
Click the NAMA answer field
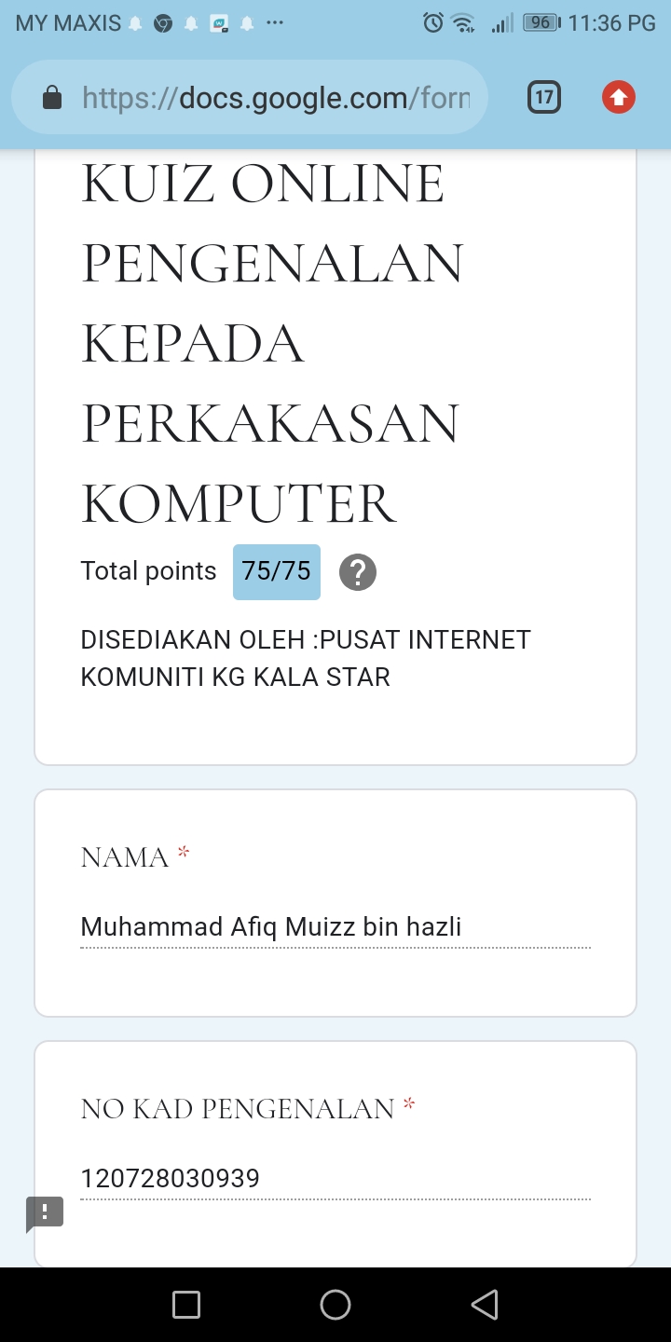coord(335,927)
